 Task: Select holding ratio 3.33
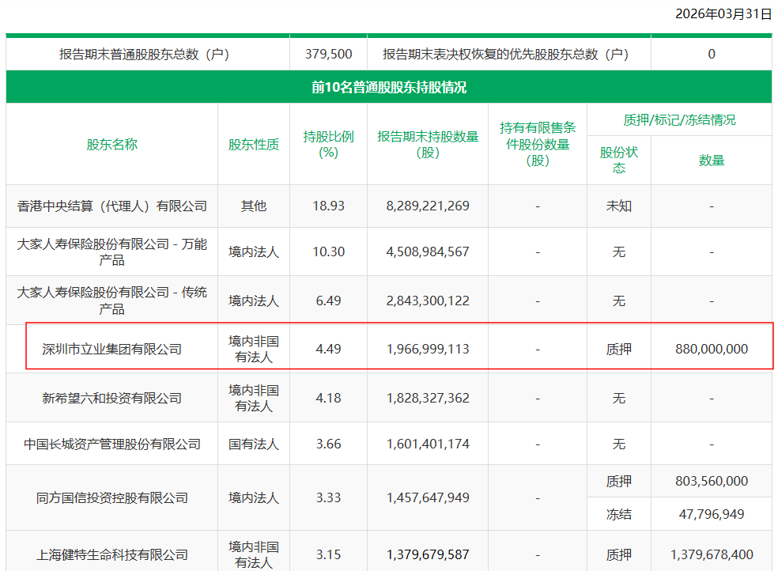(328, 497)
